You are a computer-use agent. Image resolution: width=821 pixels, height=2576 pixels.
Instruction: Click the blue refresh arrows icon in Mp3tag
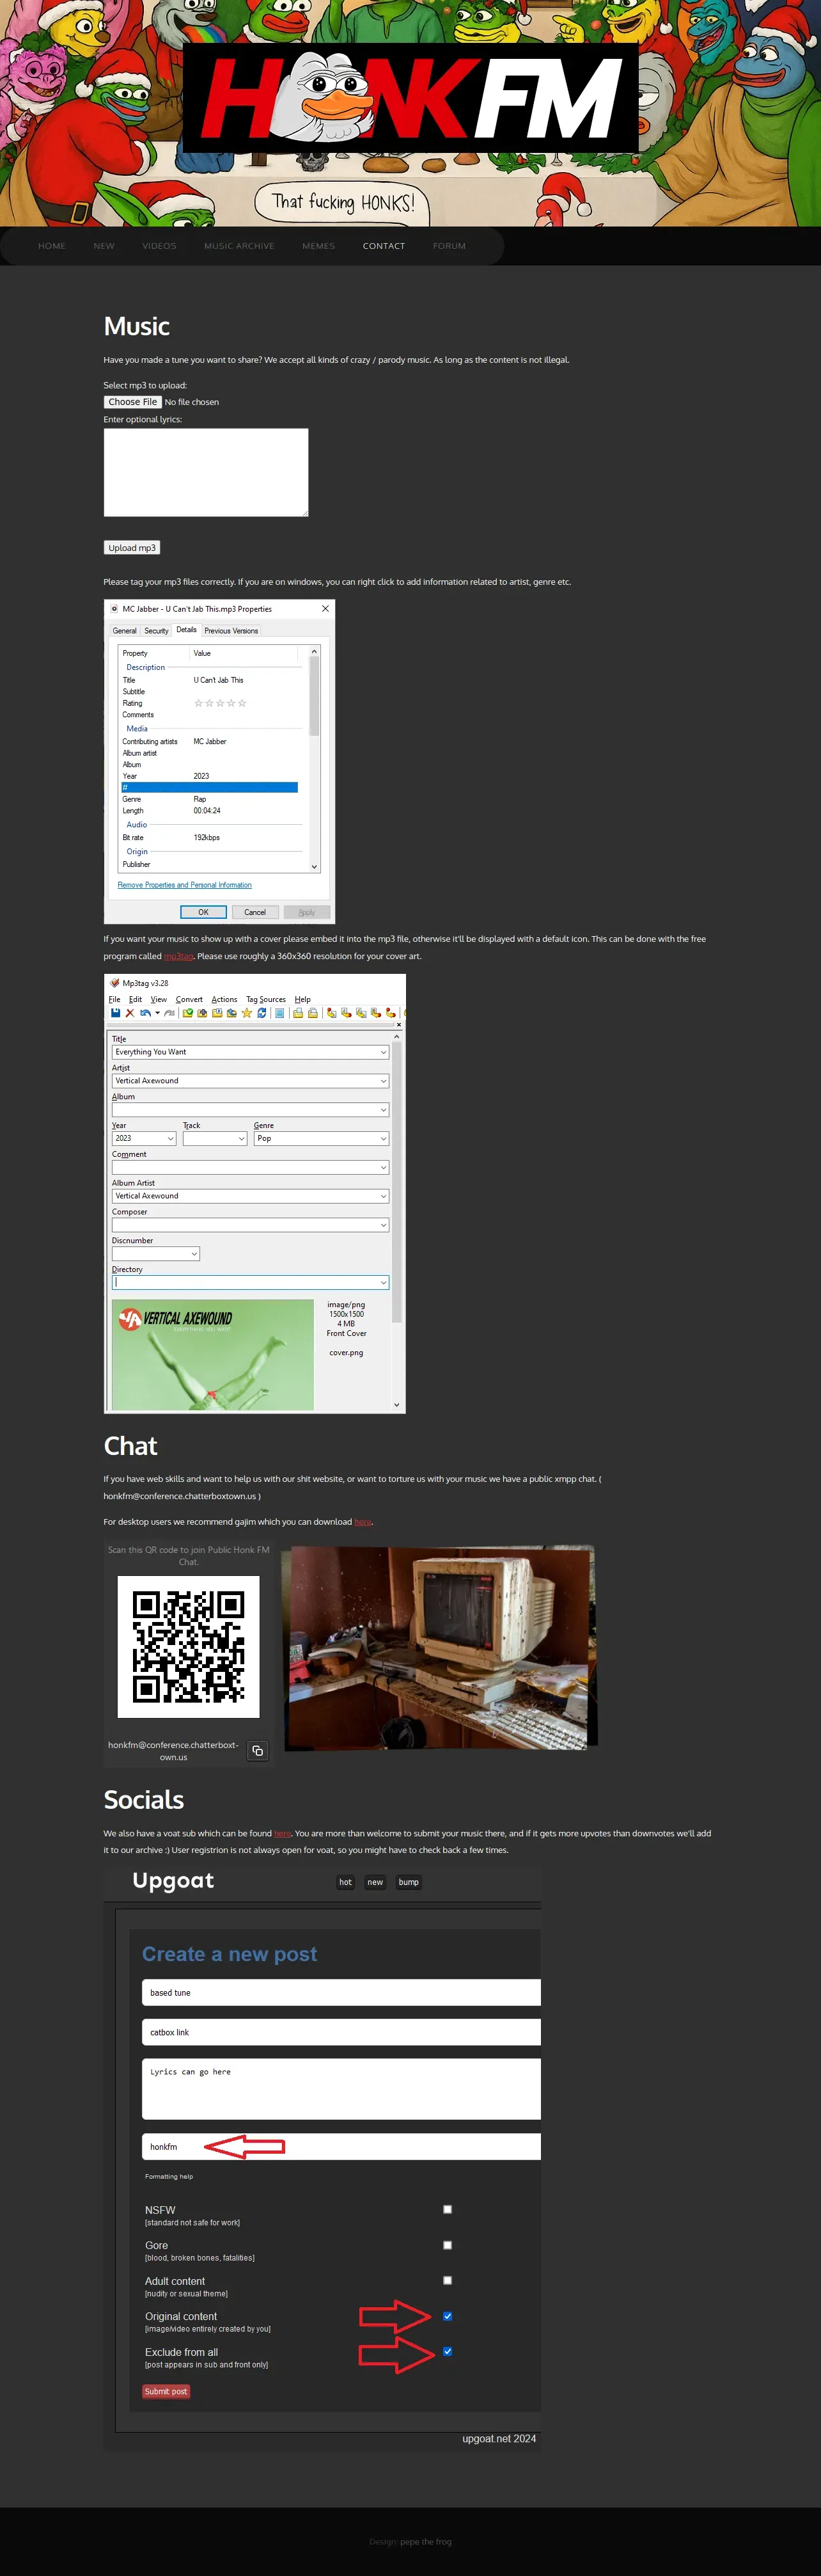(262, 1013)
